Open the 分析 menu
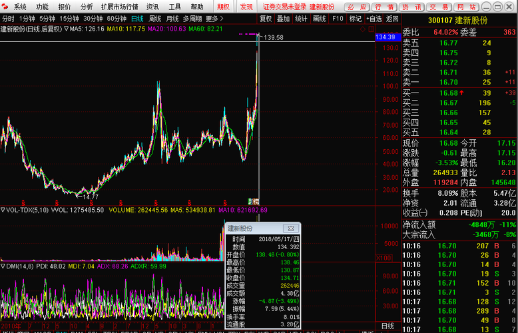518x333 pixels. click(87, 7)
